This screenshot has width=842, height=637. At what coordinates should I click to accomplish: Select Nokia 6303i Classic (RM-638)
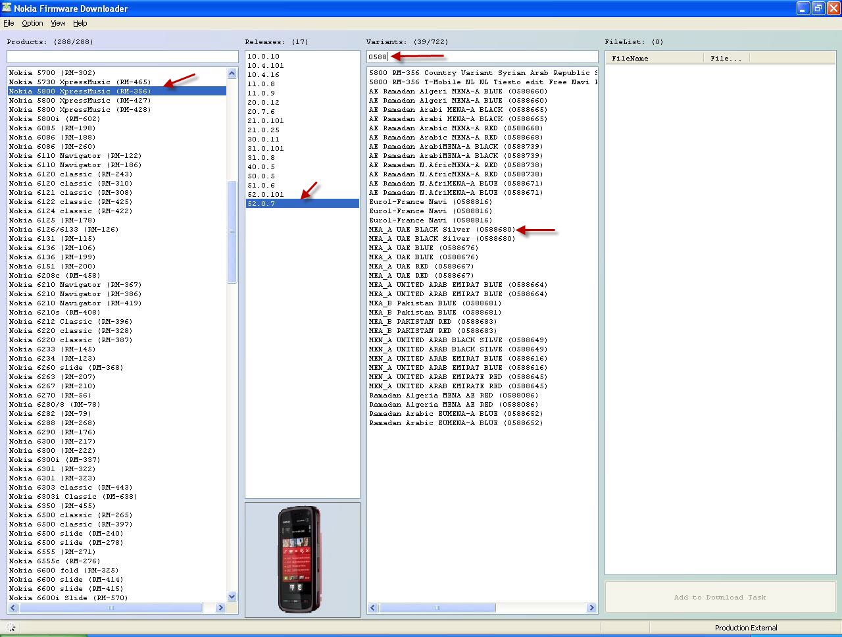click(117, 497)
